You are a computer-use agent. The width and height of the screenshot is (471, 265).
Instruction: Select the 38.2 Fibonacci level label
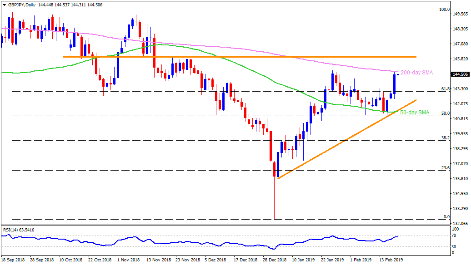[446, 138]
